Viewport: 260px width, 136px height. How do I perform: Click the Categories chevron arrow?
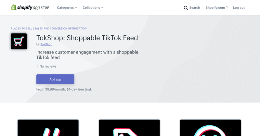click(76, 7)
